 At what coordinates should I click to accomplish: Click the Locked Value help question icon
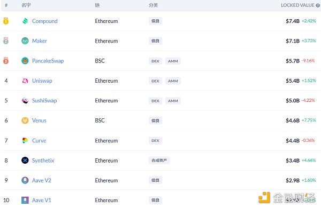[318, 5]
